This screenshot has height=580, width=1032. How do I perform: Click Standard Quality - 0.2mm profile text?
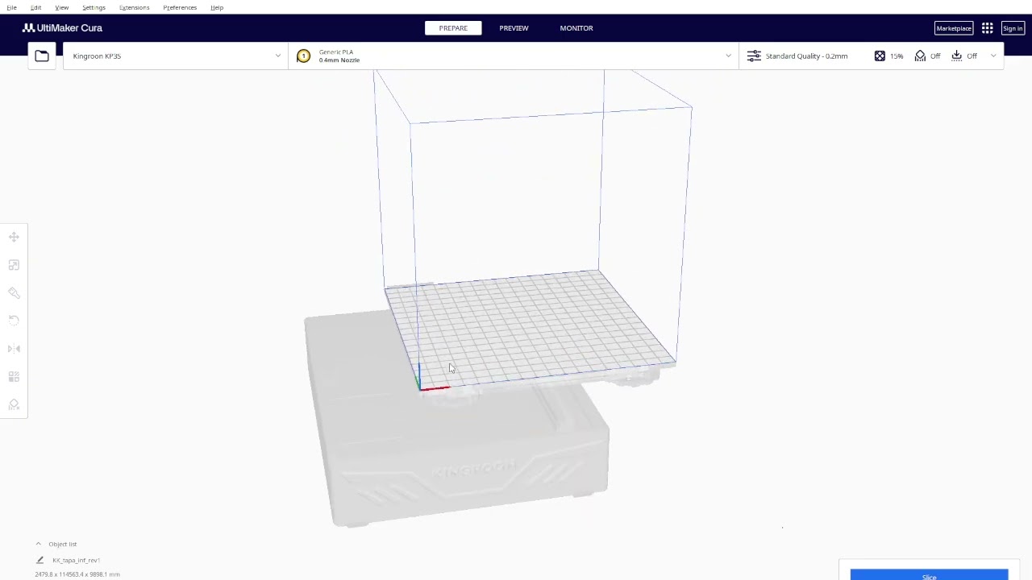click(x=806, y=56)
